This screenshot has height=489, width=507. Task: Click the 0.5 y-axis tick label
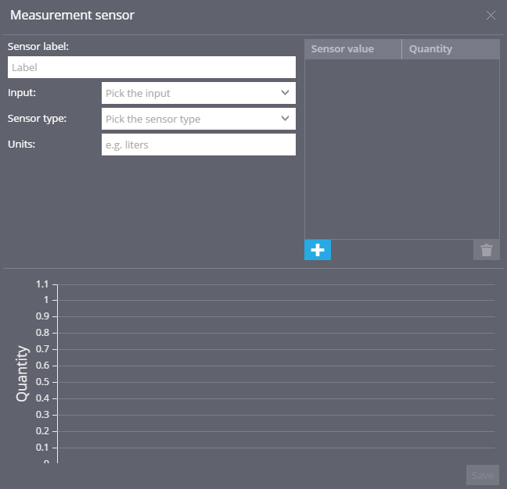click(42, 382)
